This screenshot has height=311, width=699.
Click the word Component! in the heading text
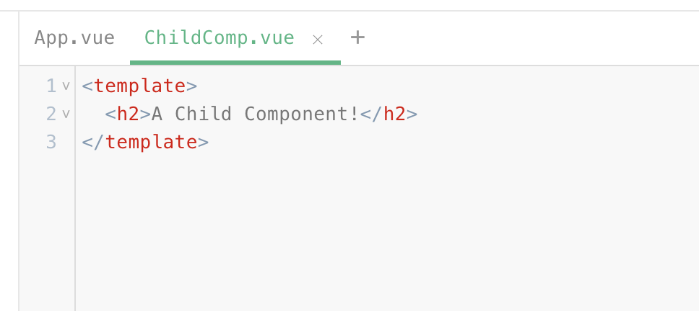[302, 114]
